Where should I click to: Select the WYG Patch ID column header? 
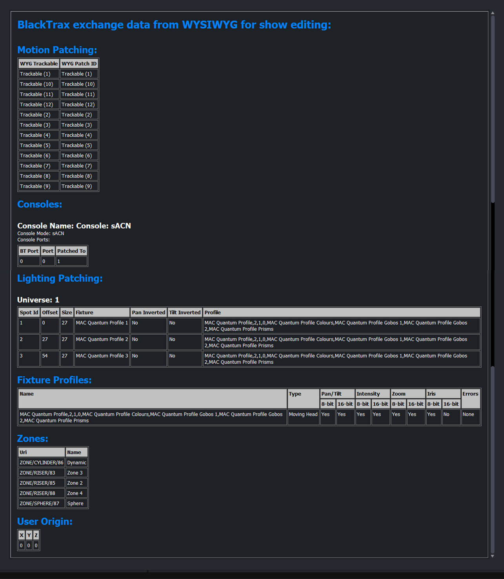pyautogui.click(x=79, y=64)
